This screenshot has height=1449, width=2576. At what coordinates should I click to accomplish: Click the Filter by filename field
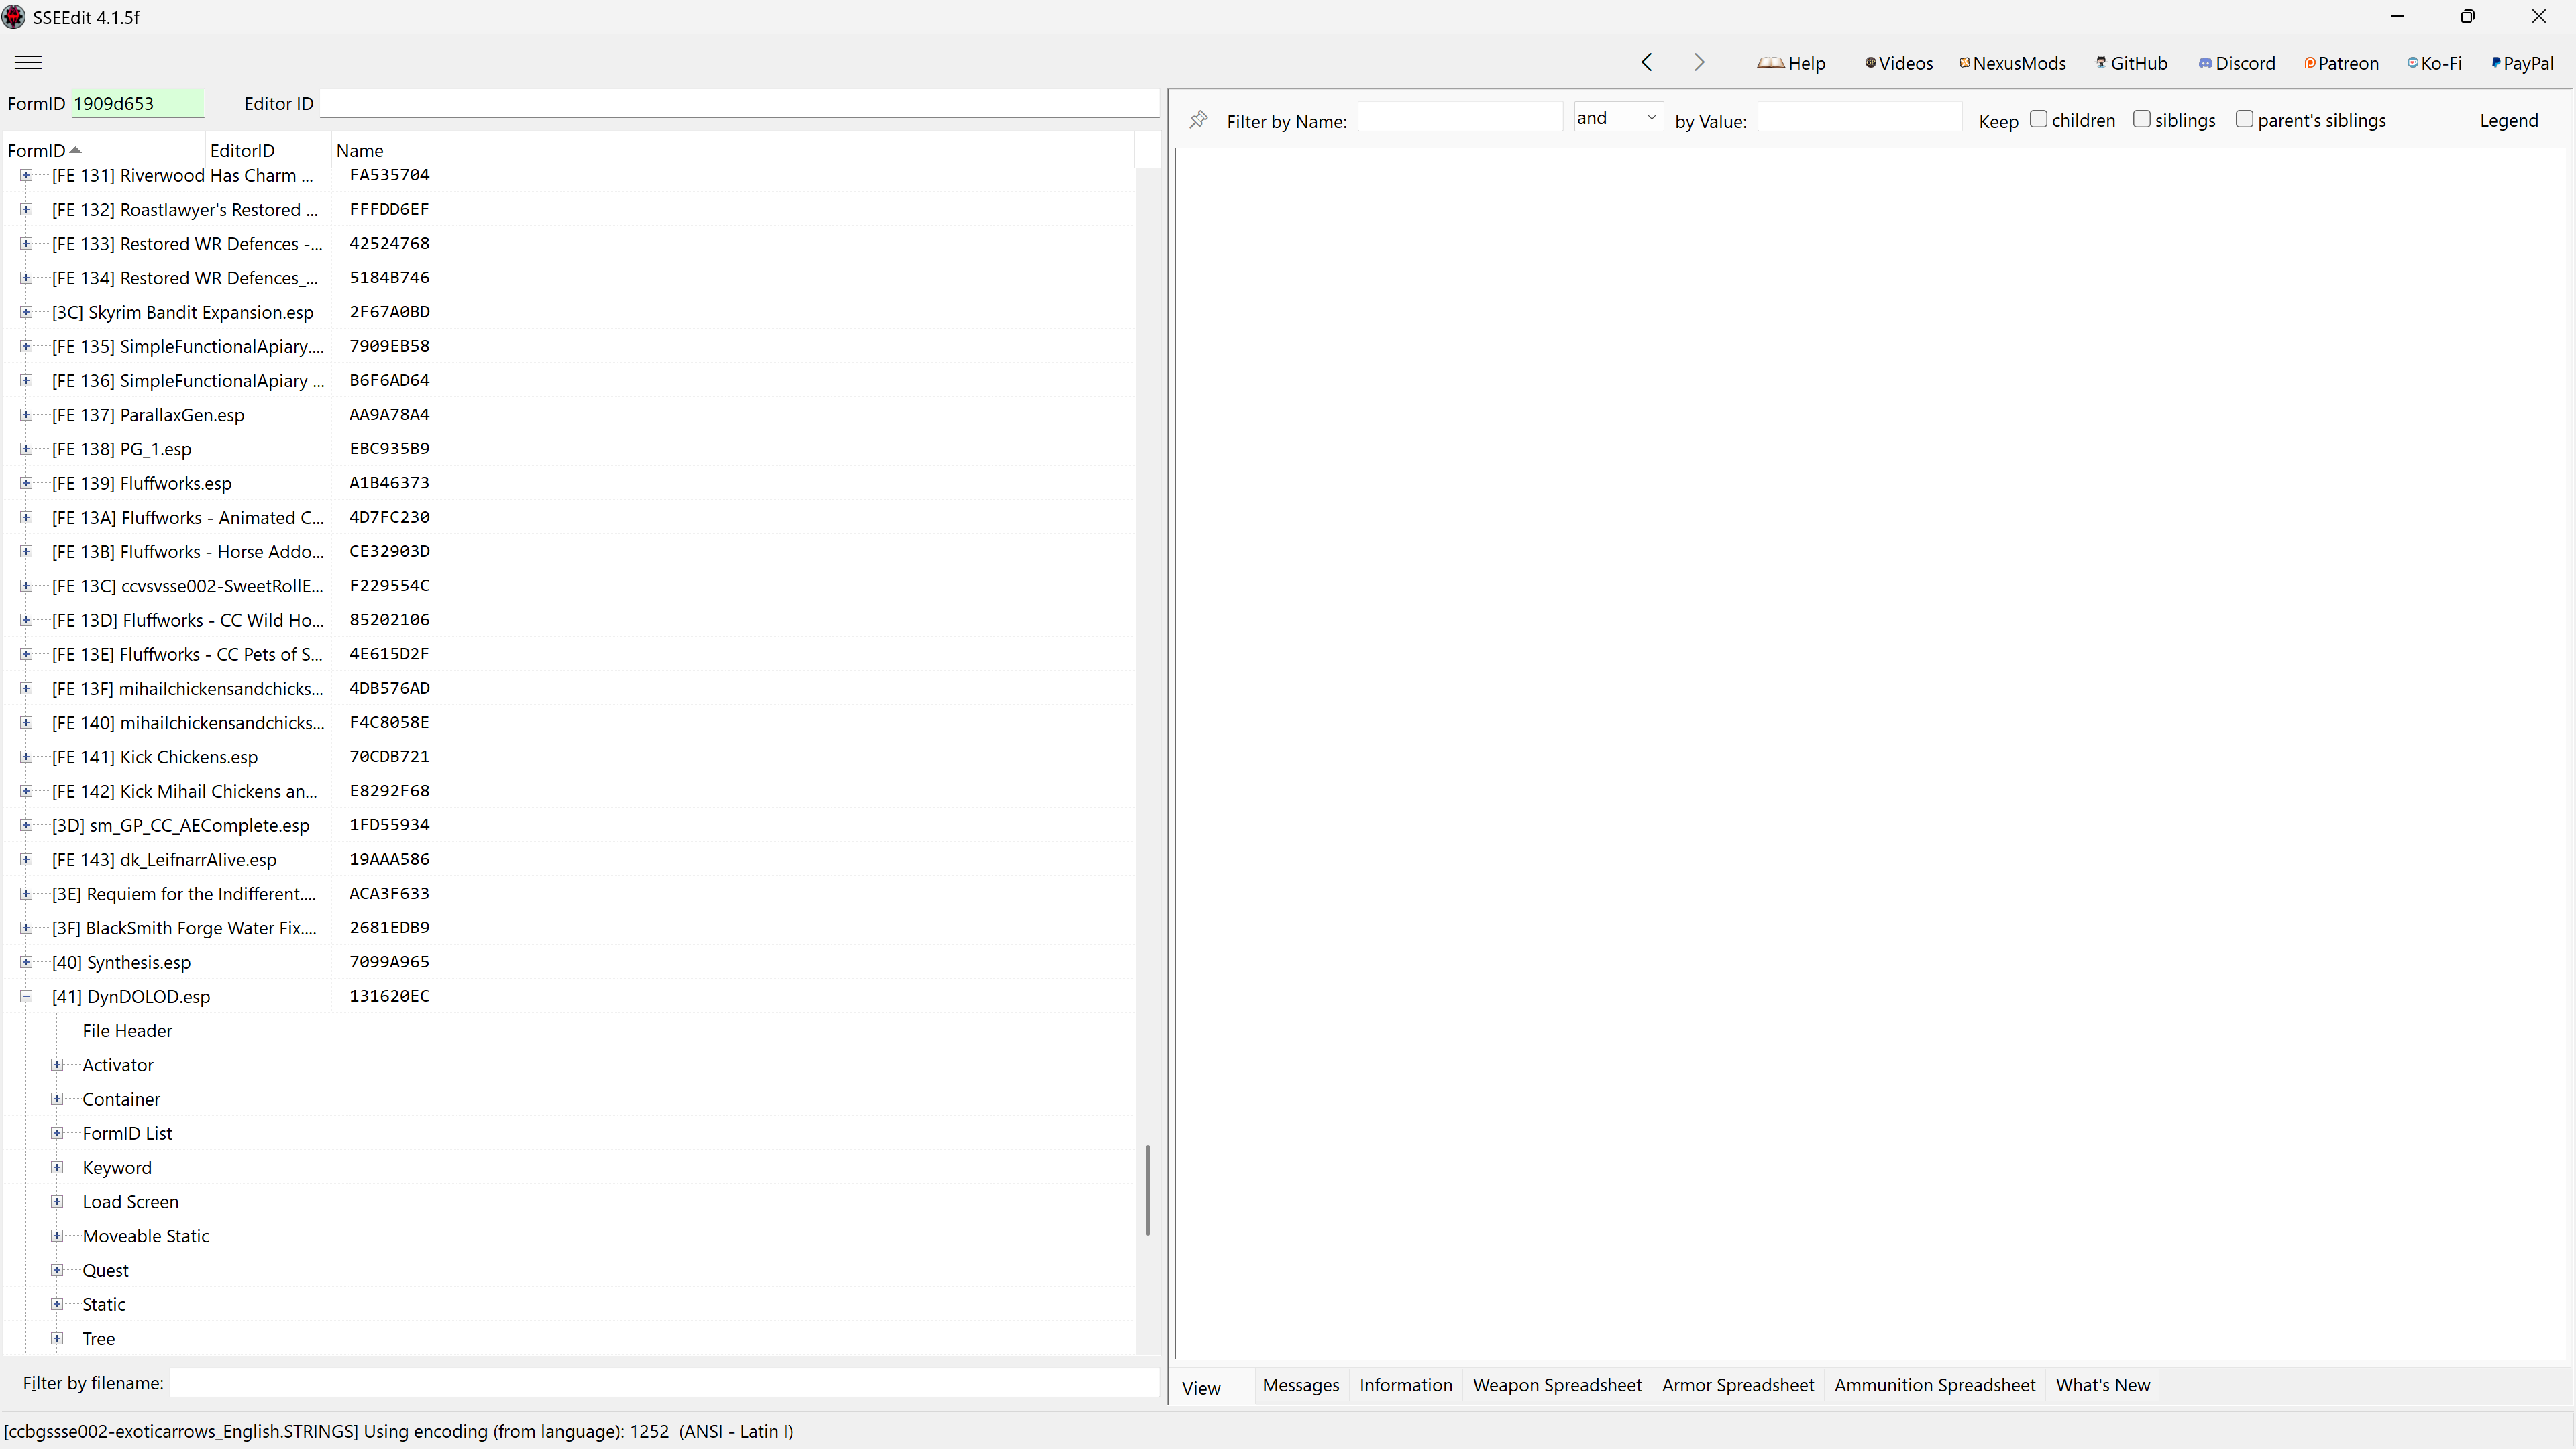coord(664,1383)
